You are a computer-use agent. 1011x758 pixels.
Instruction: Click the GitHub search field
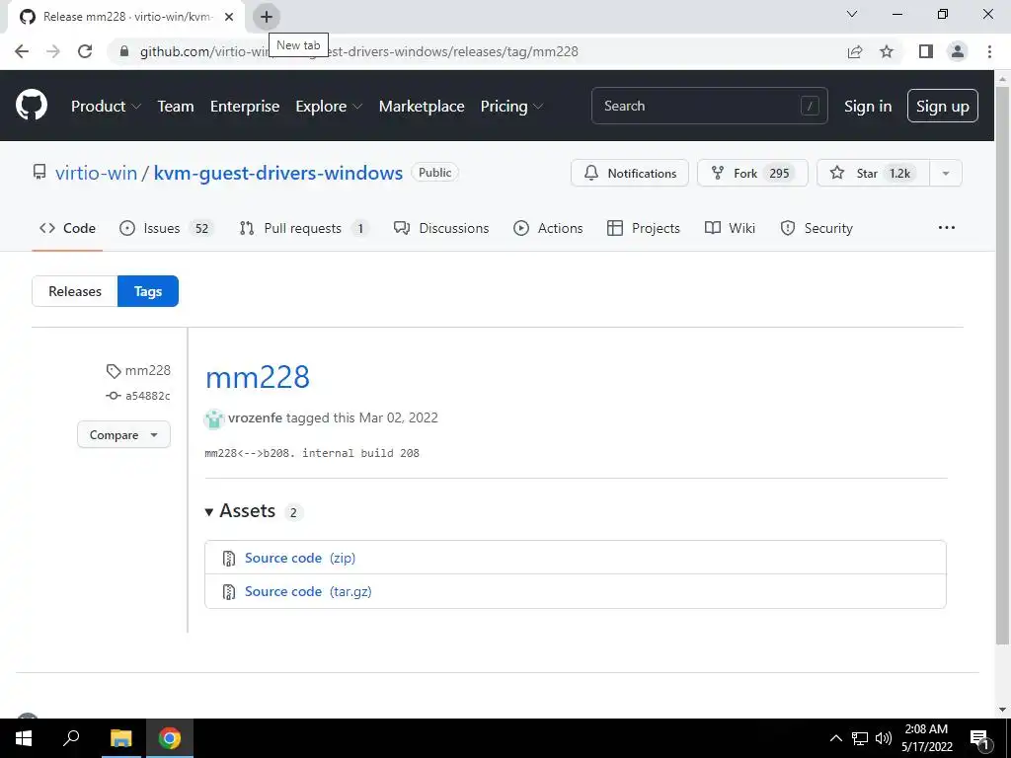pyautogui.click(x=709, y=106)
